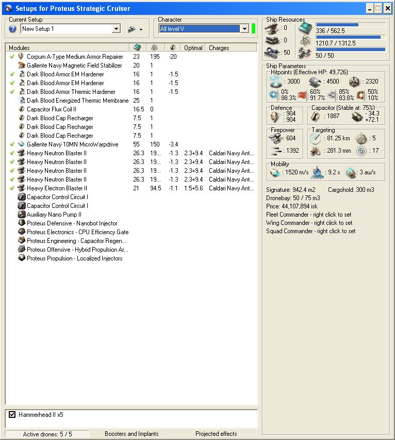The height and width of the screenshot is (440, 395).
Task: Select the Active drones: 5 / 5 tab
Action: (47, 434)
